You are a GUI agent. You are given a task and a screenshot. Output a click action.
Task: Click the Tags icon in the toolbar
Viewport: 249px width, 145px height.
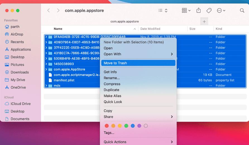[x=209, y=10]
